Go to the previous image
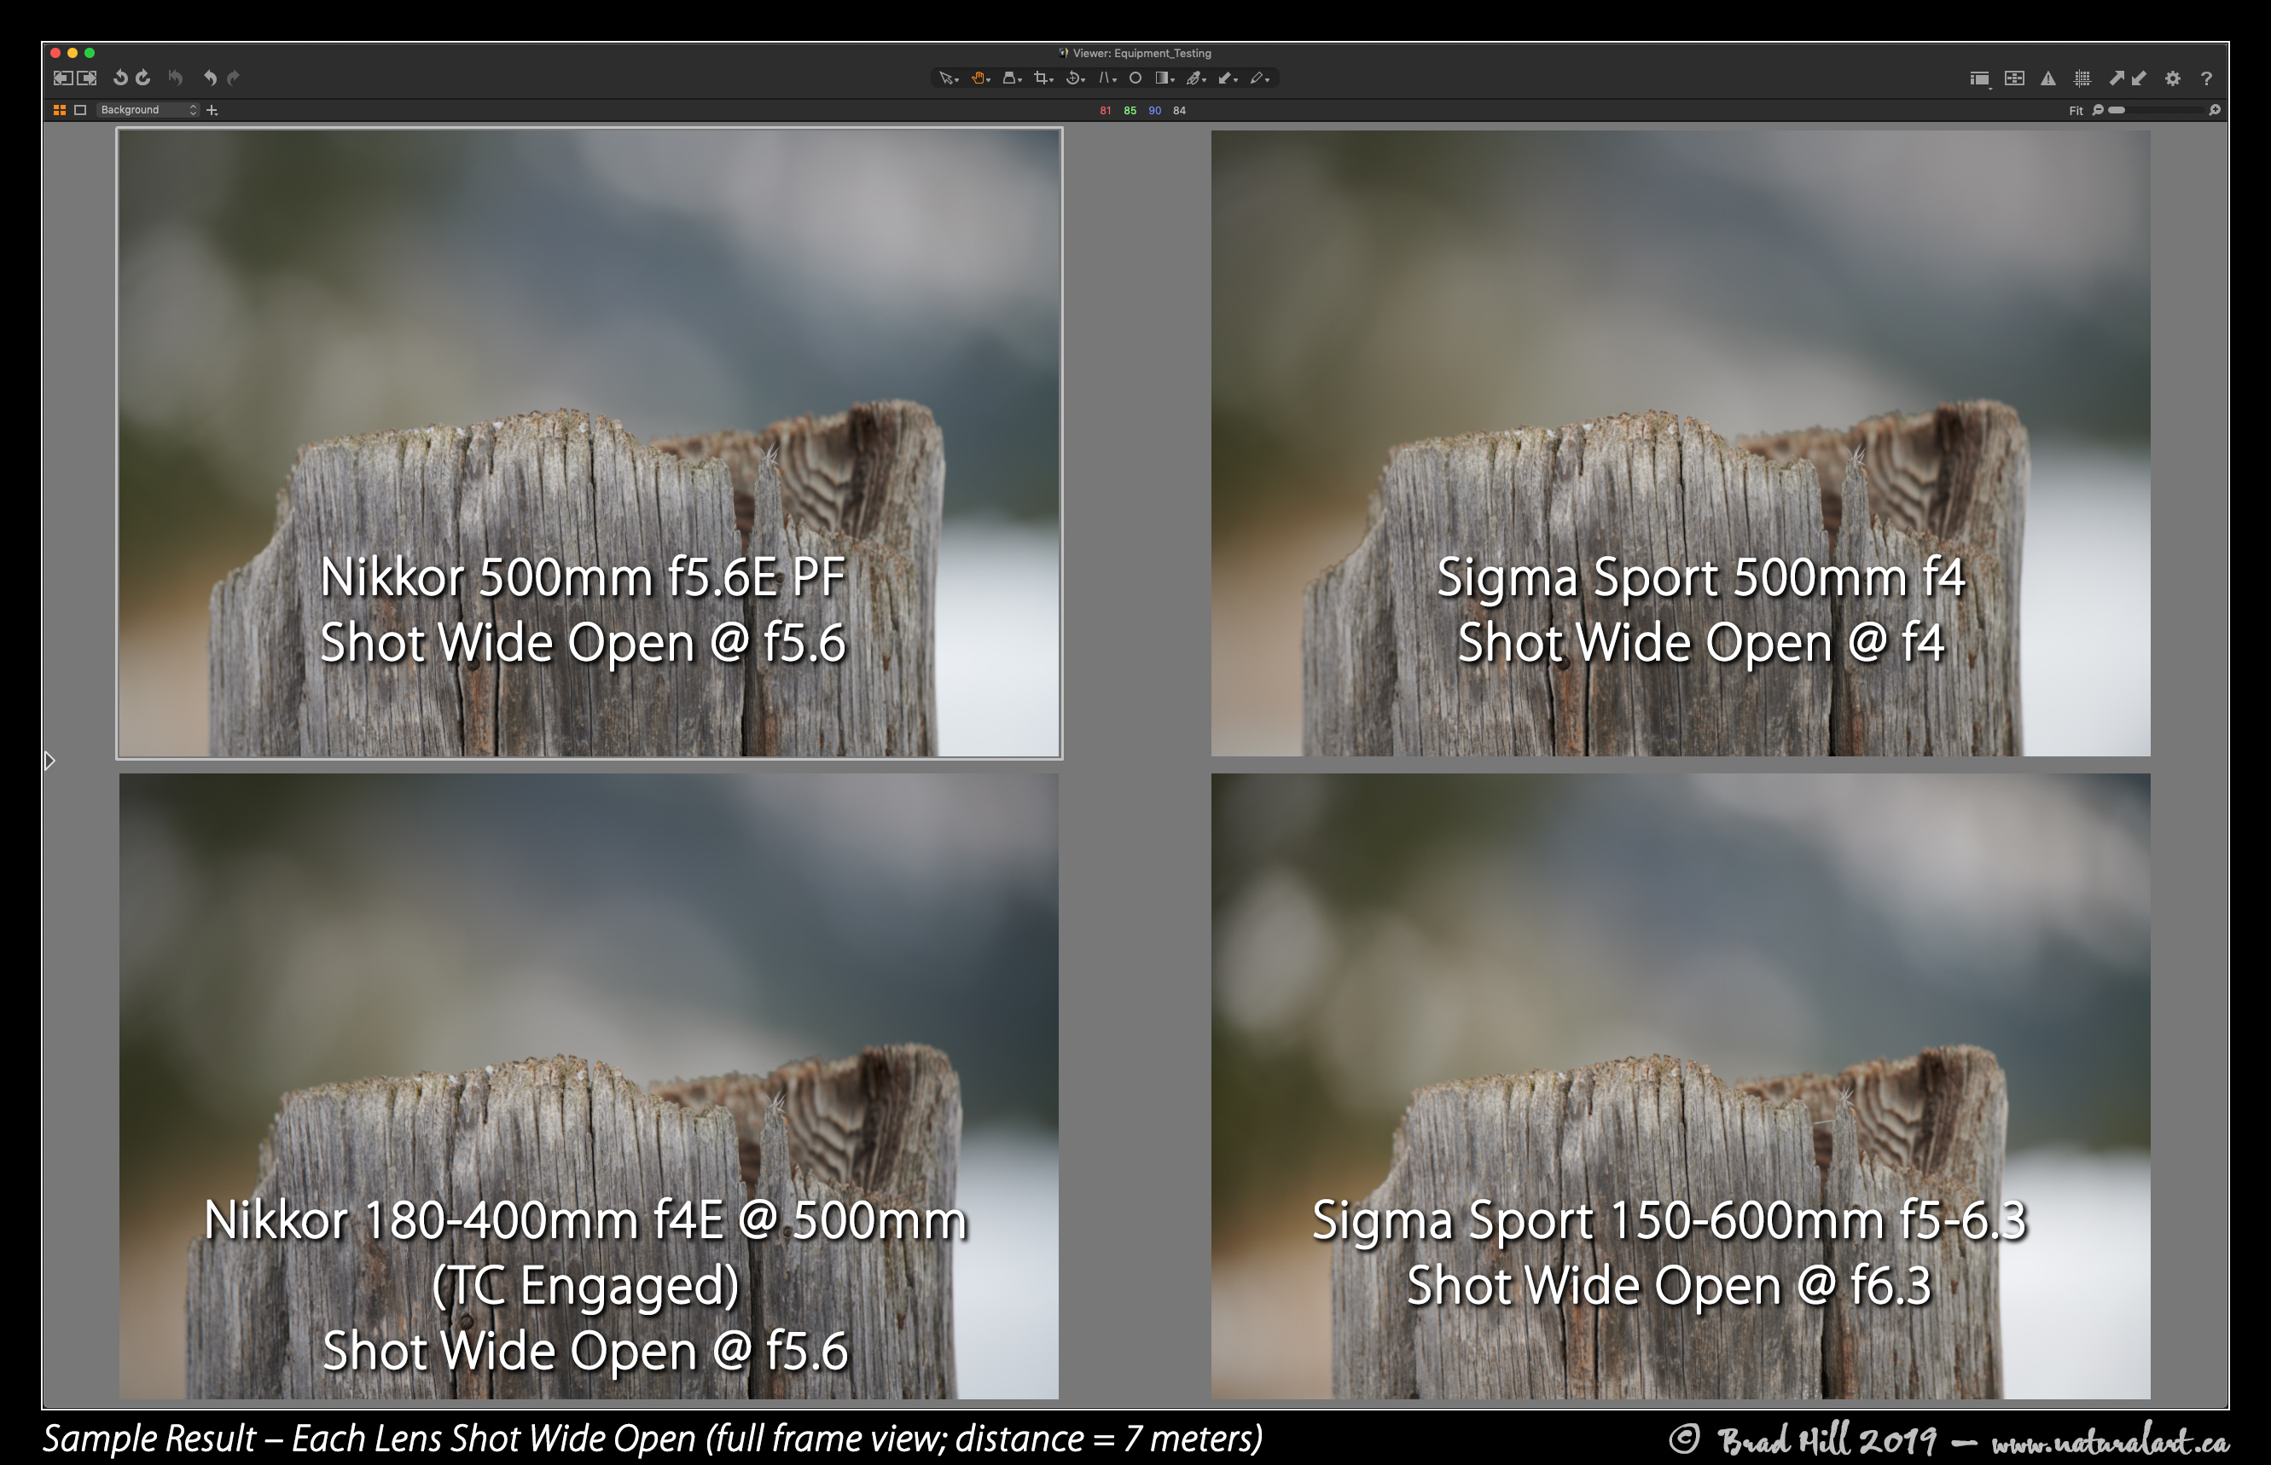 [x=63, y=78]
